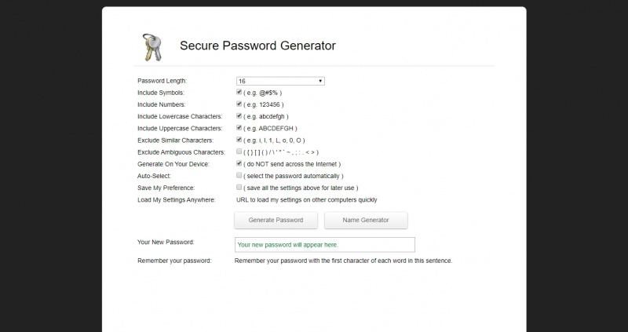This screenshot has height=332, width=628.
Task: Toggle the Exclude Similar Characters checkbox
Action: point(239,140)
